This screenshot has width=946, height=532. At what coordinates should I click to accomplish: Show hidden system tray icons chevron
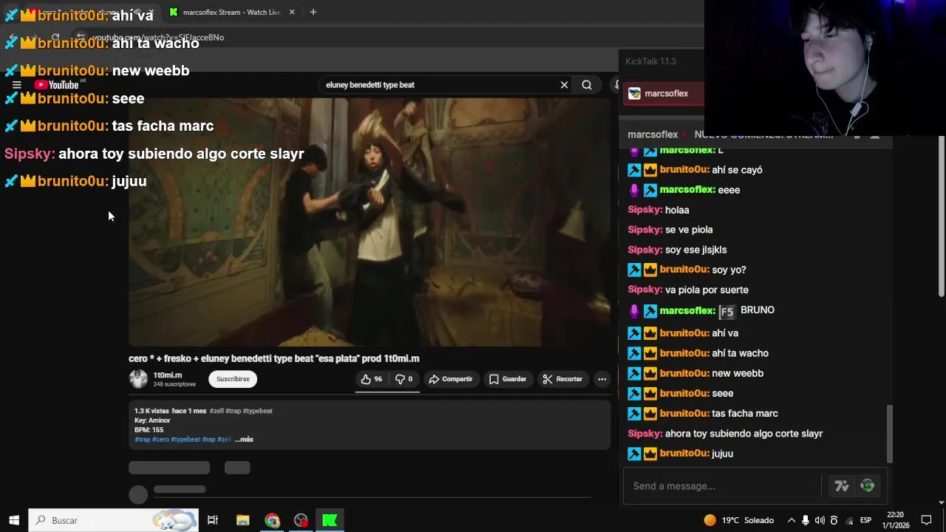[x=792, y=520]
